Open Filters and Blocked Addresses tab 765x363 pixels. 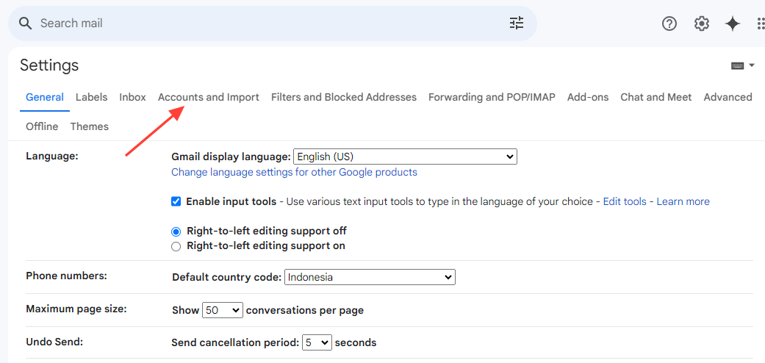pyautogui.click(x=344, y=97)
